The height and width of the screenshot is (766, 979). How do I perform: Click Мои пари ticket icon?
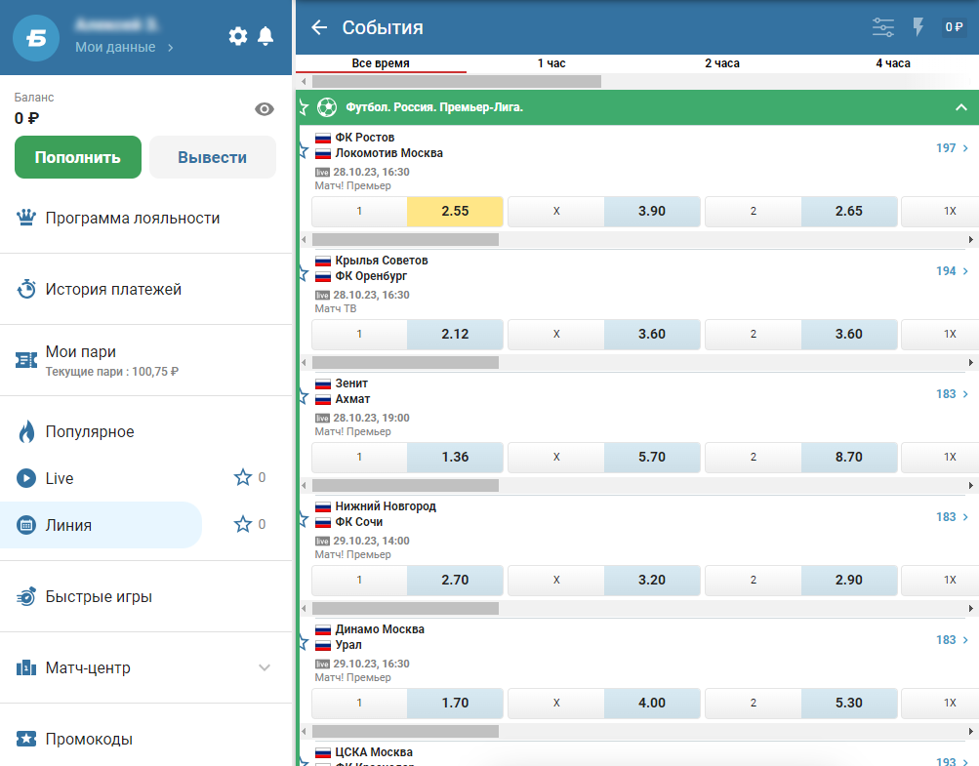tap(25, 360)
